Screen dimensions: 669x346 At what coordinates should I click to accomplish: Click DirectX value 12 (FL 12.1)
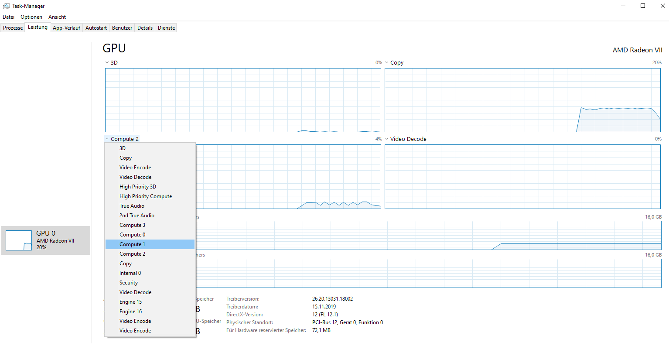(x=325, y=315)
